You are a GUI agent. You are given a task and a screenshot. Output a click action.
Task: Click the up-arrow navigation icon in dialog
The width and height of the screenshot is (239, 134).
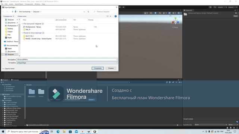click(x=12, y=12)
